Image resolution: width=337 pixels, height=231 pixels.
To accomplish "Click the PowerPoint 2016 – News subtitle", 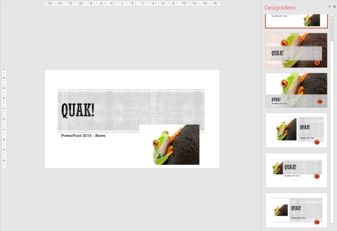I will click(x=83, y=135).
